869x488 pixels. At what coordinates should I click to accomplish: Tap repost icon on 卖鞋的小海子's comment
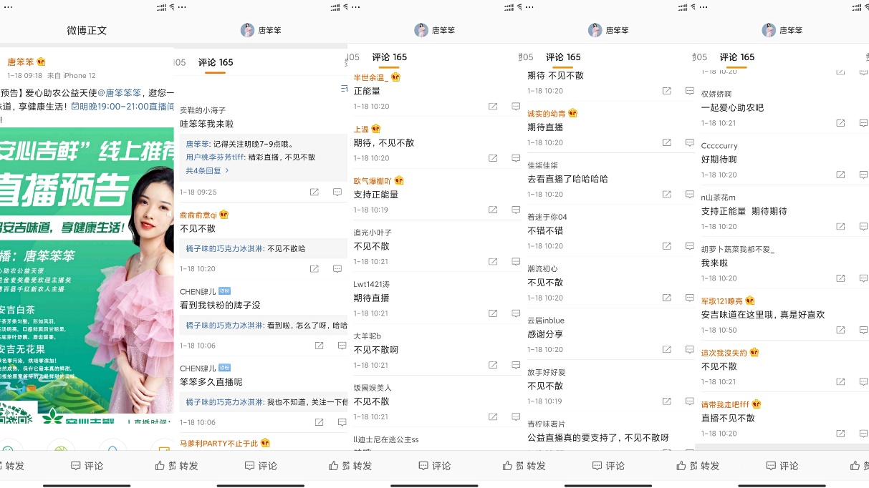click(315, 192)
